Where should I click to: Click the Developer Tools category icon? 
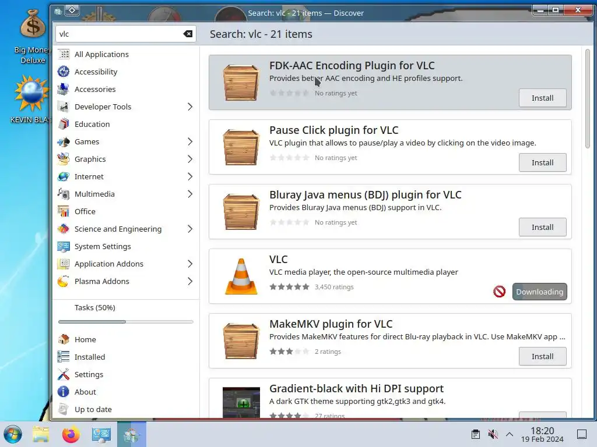tap(64, 107)
